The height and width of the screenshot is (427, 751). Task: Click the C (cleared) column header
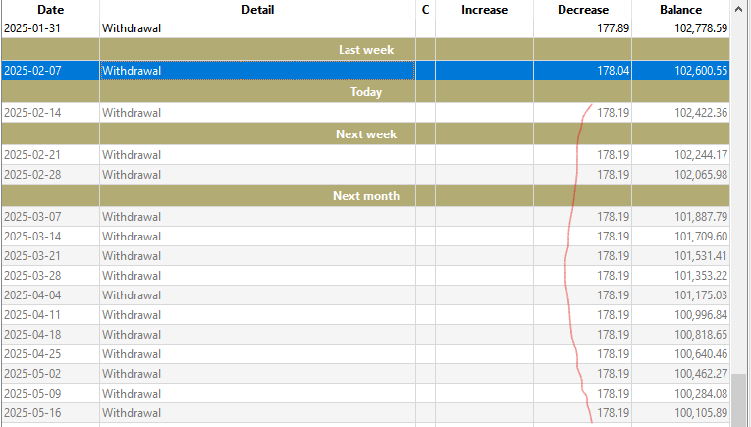(425, 10)
